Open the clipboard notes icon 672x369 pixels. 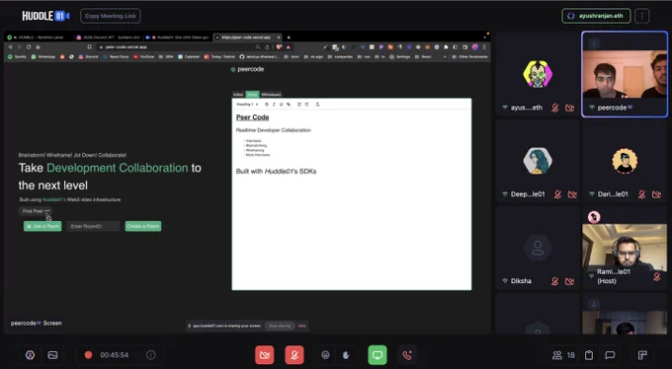point(589,355)
